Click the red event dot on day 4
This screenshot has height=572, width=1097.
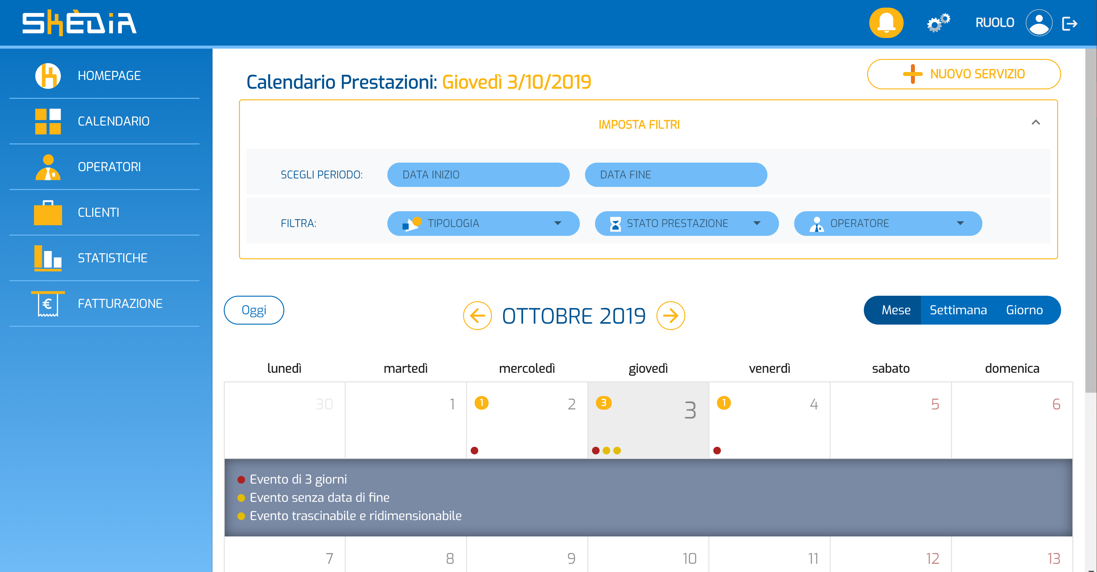click(717, 450)
